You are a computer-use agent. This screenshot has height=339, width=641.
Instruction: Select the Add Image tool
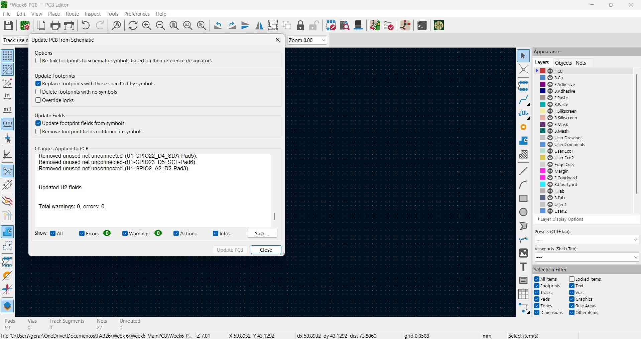[x=523, y=253]
